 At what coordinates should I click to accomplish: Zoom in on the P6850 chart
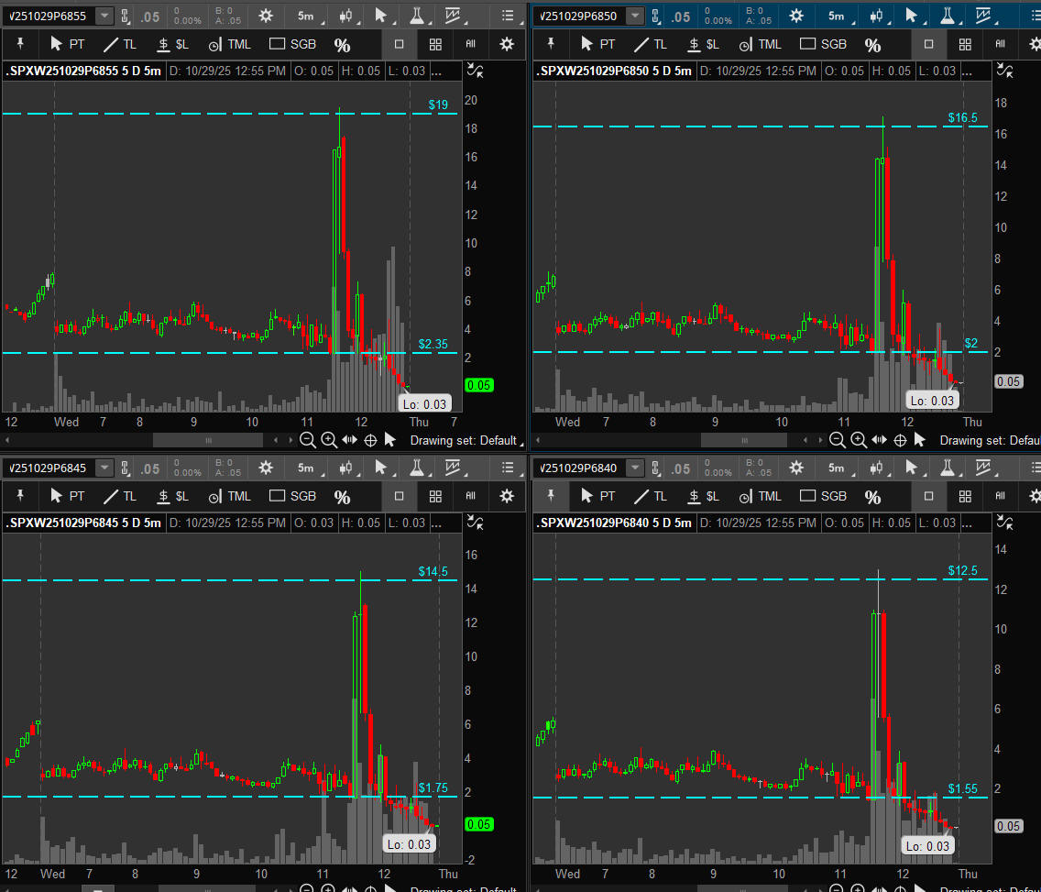(859, 440)
